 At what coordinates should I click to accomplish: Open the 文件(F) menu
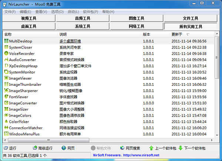click(x=10, y=12)
